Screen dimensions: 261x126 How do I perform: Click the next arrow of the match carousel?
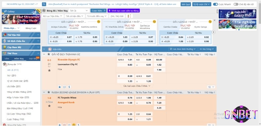click(x=213, y=32)
